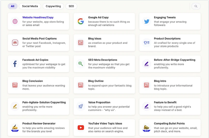Click the shirt icon for Product Descriptions
This screenshot has height=138, width=209.
147,42
